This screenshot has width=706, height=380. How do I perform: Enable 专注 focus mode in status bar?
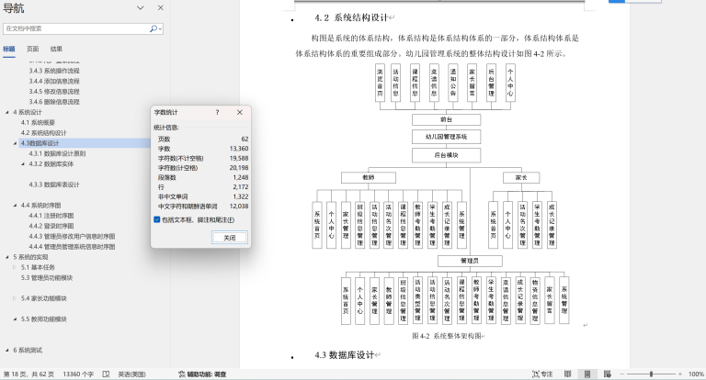[x=542, y=374]
